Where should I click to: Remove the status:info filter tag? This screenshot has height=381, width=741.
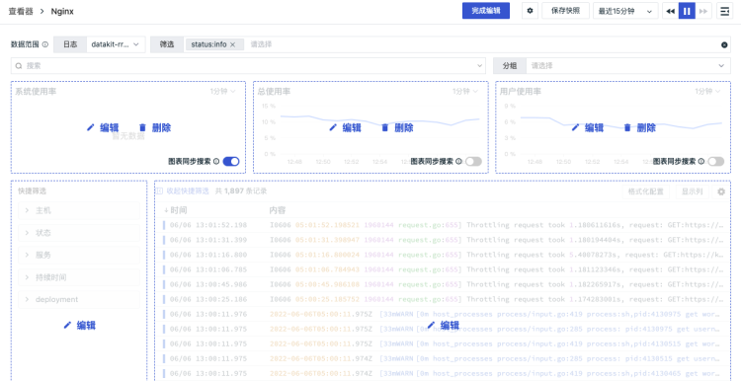coord(232,44)
